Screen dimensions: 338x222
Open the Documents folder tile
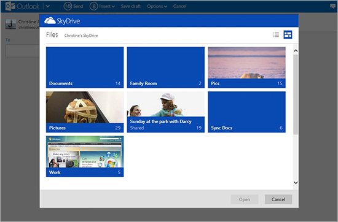(x=85, y=67)
